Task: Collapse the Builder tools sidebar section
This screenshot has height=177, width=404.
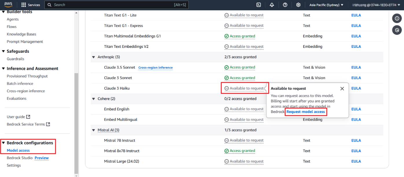Action: coord(3,12)
